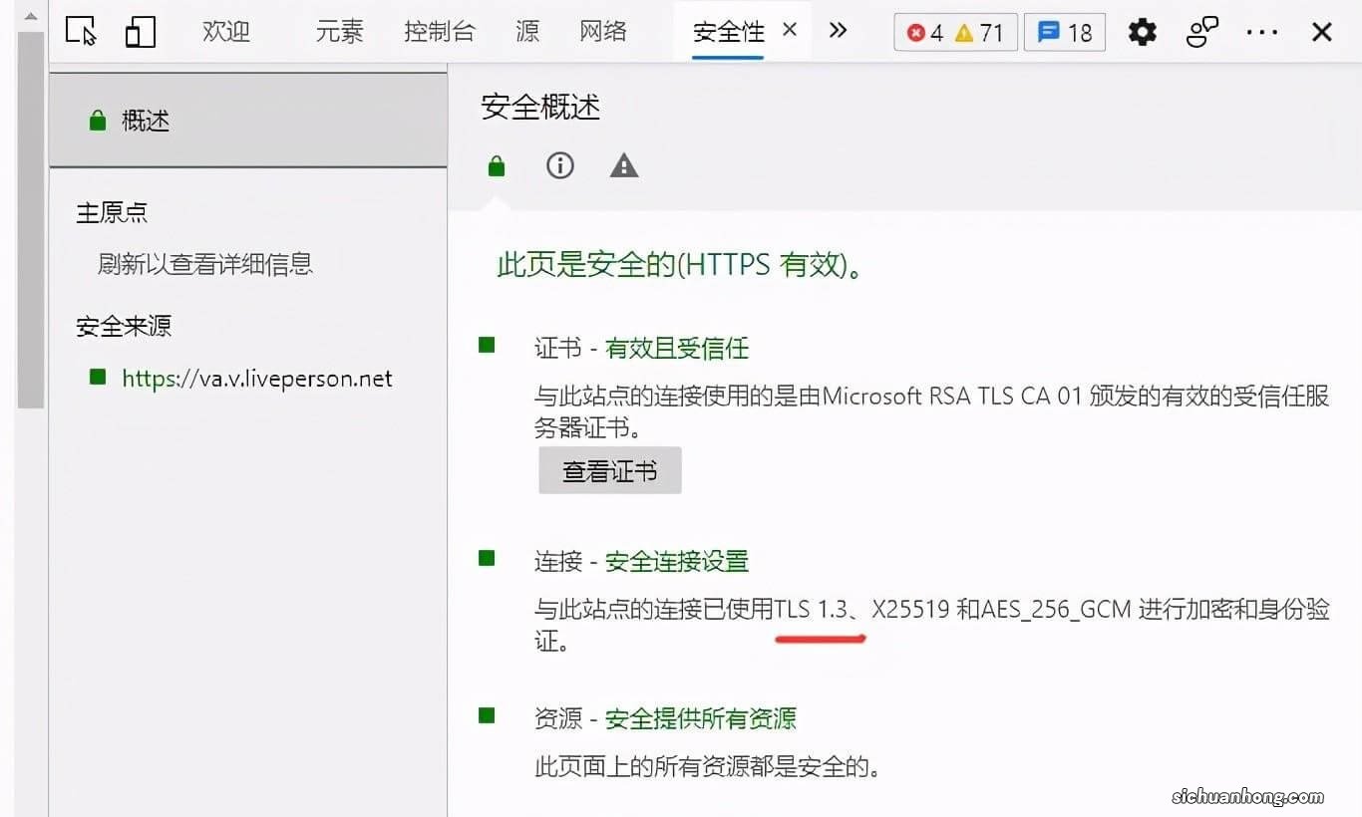Click the 查看证书 button

[609, 469]
